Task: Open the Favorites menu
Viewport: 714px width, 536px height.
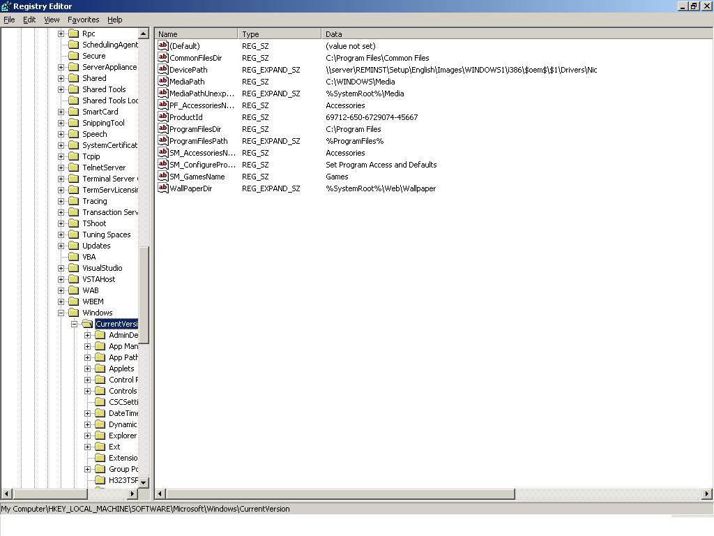Action: pyautogui.click(x=84, y=20)
